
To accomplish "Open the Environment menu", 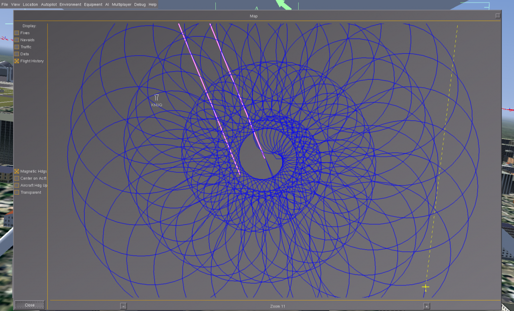I will (x=70, y=5).
